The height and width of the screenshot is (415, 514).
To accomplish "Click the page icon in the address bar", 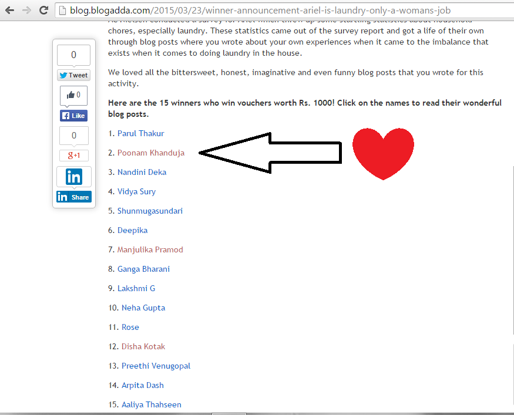I will pos(62,11).
